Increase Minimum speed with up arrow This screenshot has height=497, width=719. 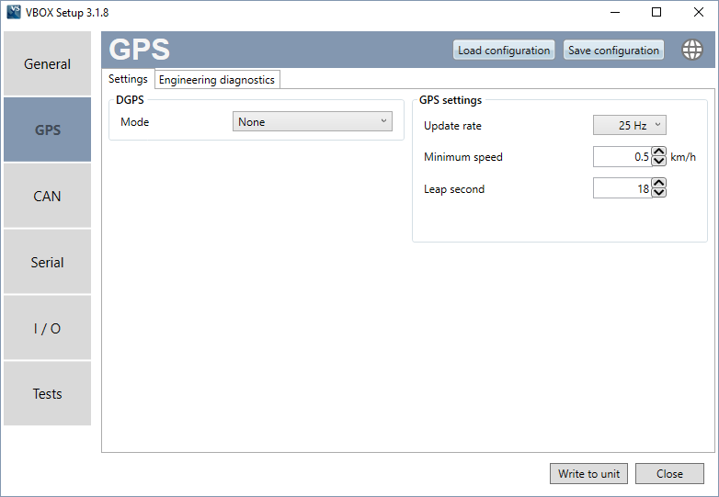click(x=659, y=152)
